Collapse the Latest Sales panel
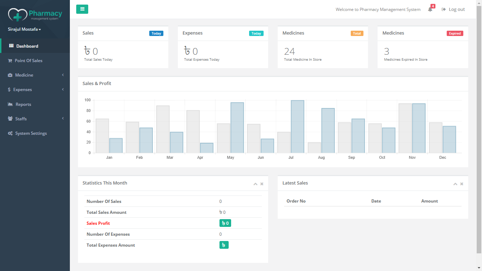The image size is (482, 271). (x=455, y=184)
